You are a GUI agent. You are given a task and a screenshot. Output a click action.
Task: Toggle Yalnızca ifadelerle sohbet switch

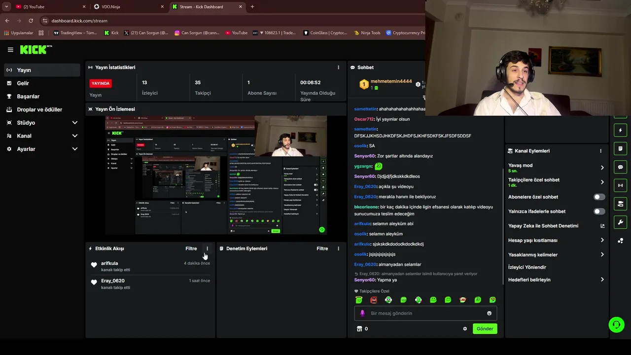coord(599,212)
